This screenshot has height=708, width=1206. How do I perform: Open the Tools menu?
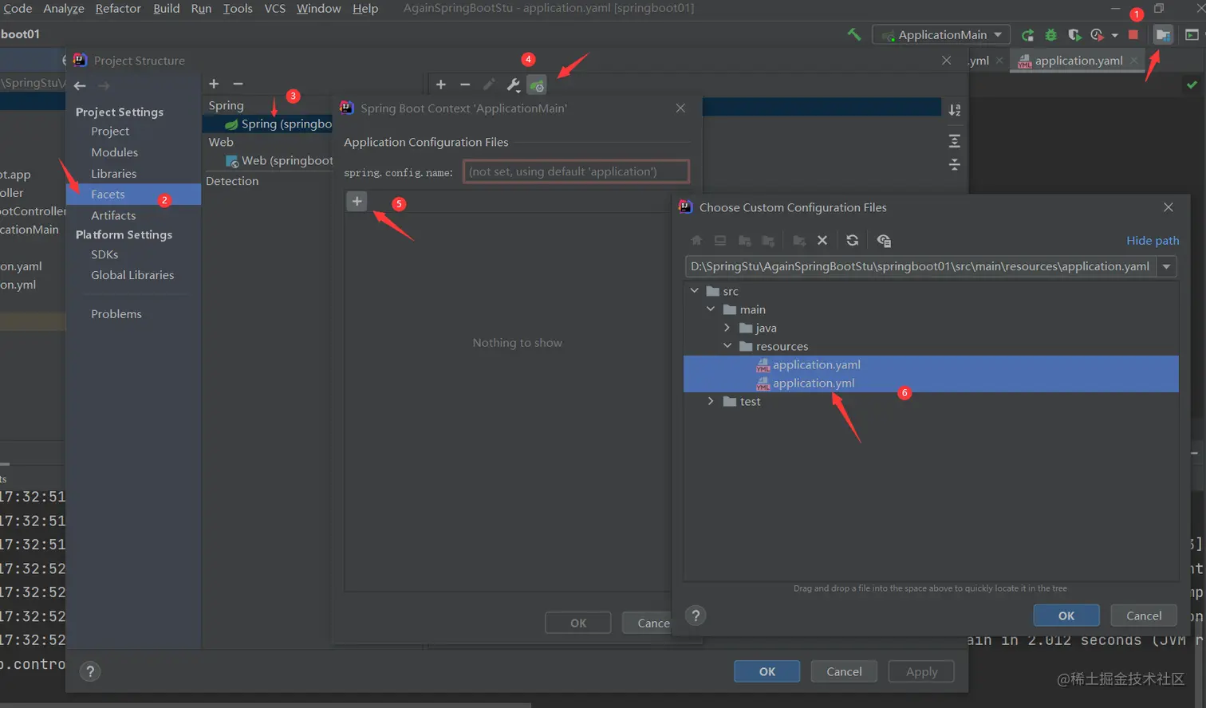pyautogui.click(x=238, y=8)
